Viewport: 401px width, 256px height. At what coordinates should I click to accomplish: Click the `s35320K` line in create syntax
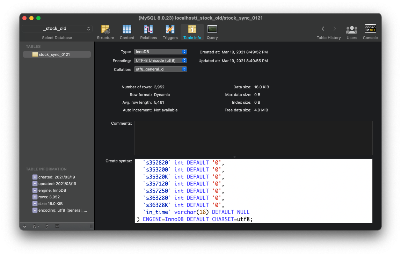click(183, 177)
